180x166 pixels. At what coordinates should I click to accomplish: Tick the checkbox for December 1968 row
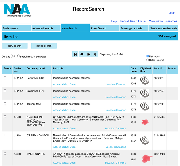point(5,78)
